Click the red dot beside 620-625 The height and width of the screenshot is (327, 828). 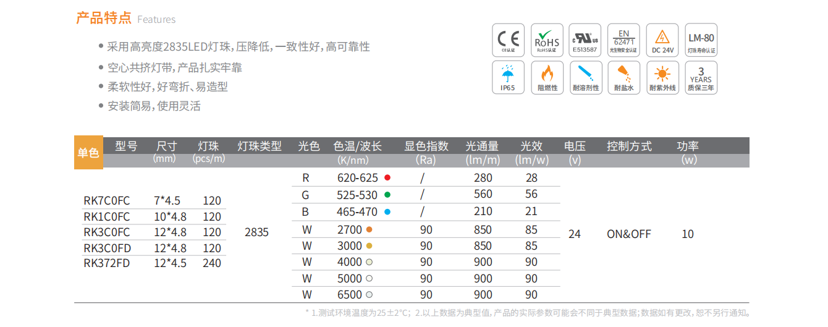pyautogui.click(x=387, y=178)
